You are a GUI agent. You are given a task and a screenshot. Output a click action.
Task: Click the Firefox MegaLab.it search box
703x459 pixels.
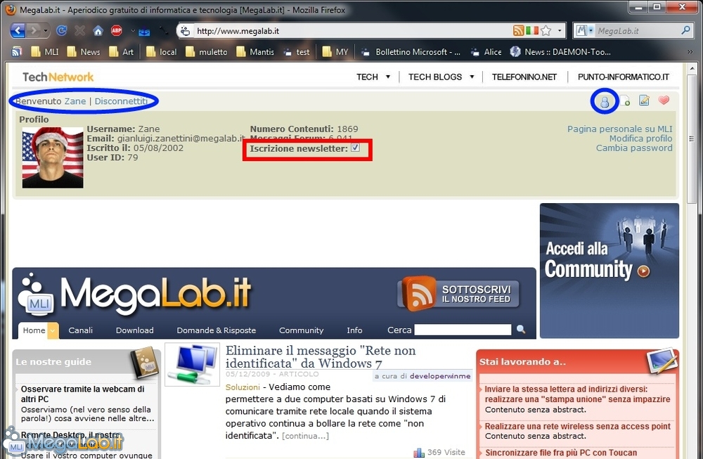(638, 31)
